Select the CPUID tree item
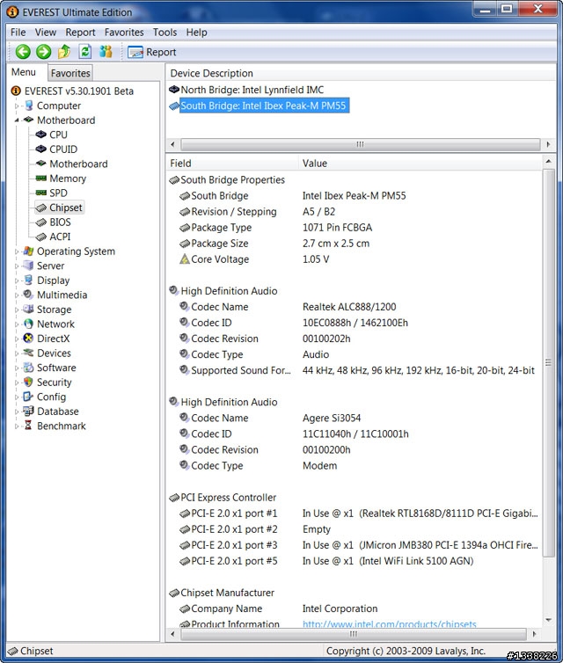The height and width of the screenshot is (663, 563). (63, 149)
